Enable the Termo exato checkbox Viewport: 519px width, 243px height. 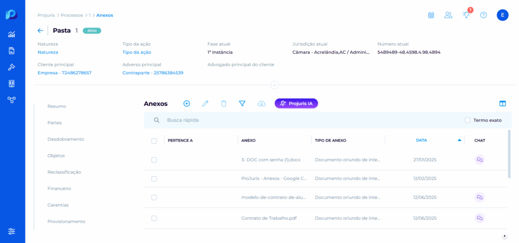pyautogui.click(x=467, y=120)
